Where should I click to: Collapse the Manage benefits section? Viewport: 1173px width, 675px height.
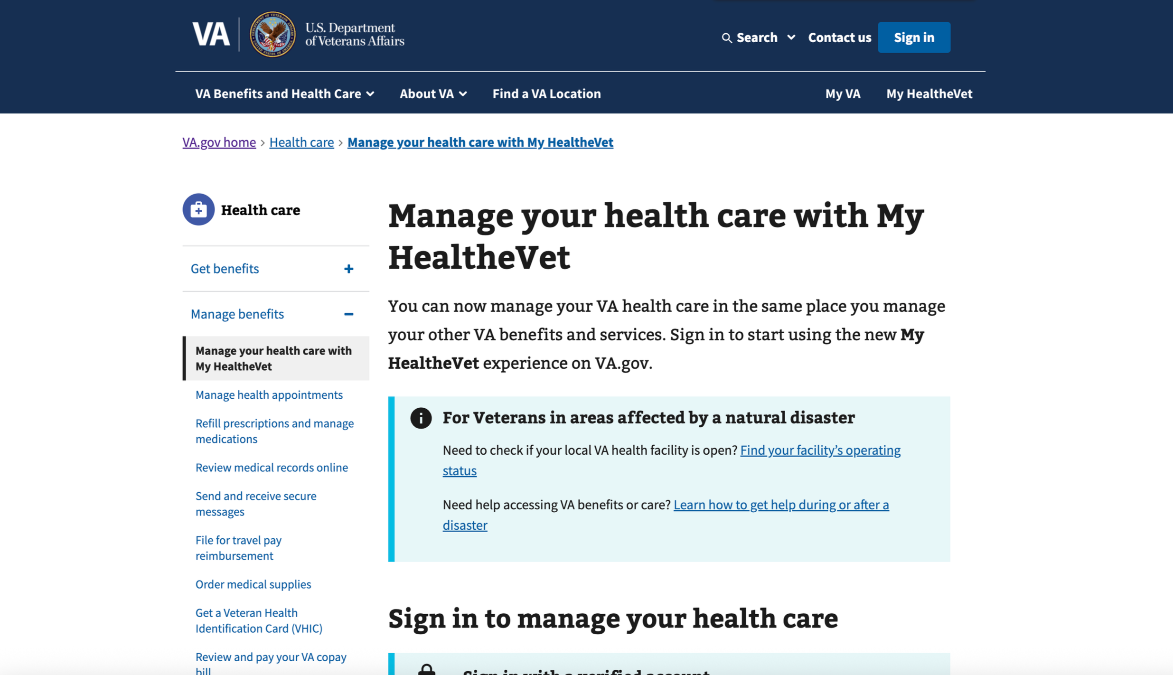tap(237, 314)
